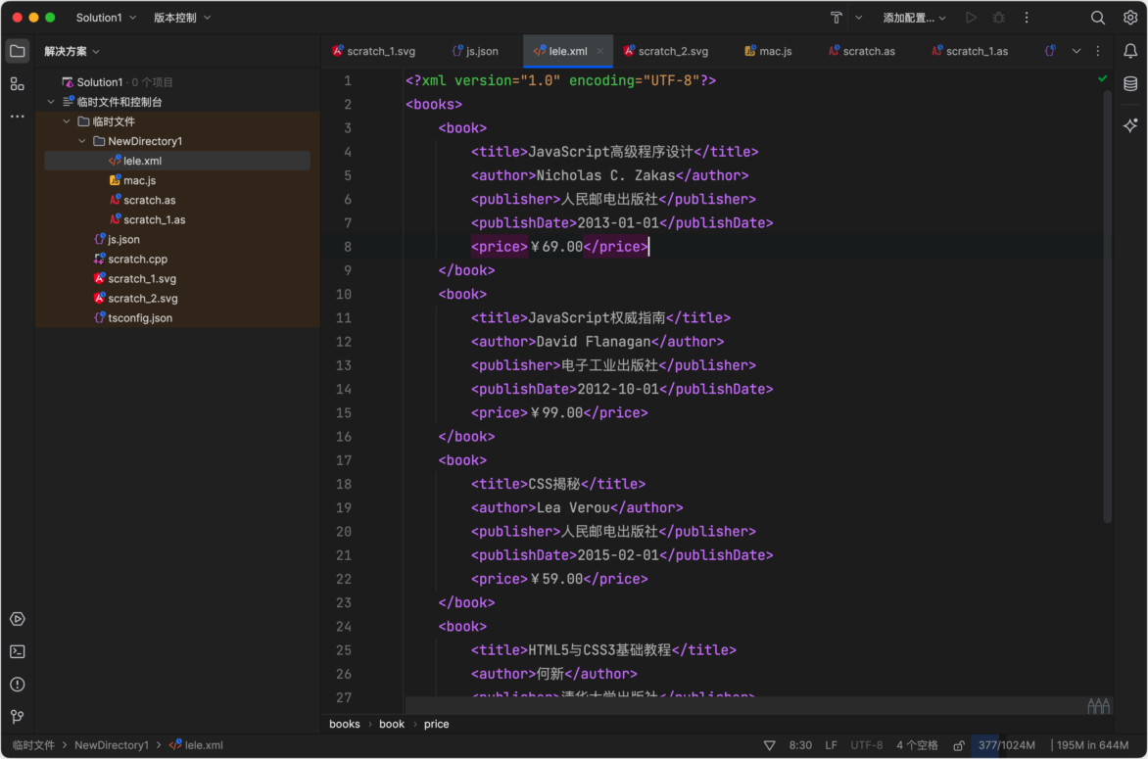The width and height of the screenshot is (1148, 759).
Task: Click NewDirectory1 in the navigation bar
Action: click(112, 745)
